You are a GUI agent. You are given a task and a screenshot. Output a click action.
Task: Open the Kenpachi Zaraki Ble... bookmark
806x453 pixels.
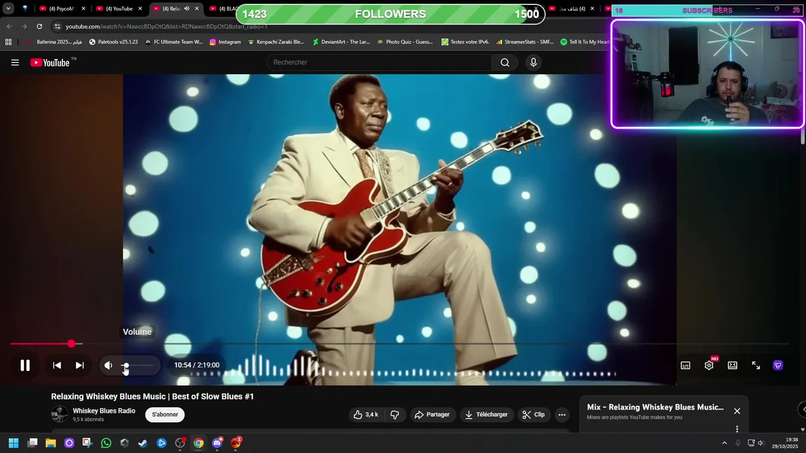[x=276, y=42]
